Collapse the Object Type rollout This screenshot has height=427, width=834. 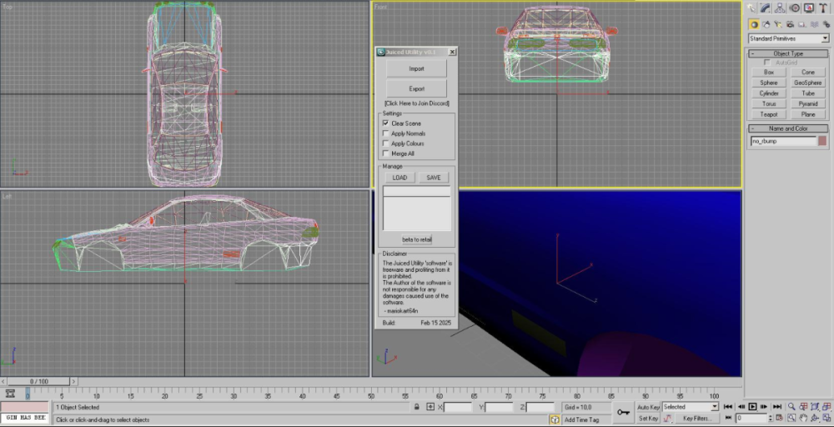click(788, 53)
